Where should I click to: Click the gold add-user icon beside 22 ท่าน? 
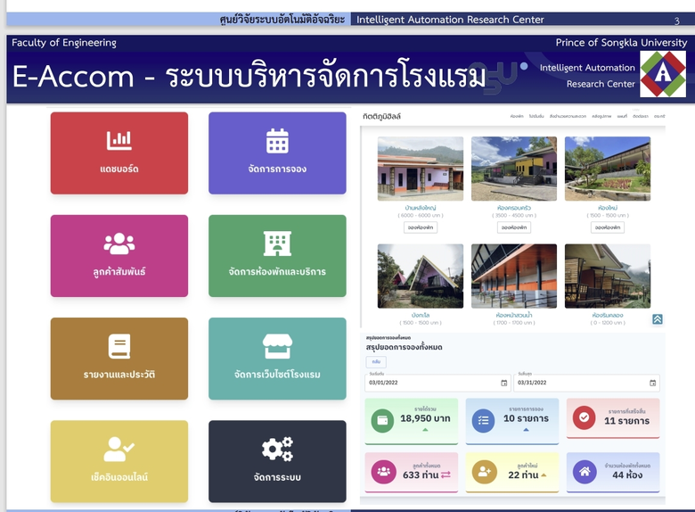point(485,472)
